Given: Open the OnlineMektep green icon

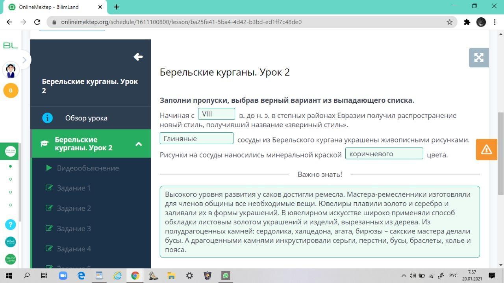Looking at the screenshot, I should click(x=11, y=151).
